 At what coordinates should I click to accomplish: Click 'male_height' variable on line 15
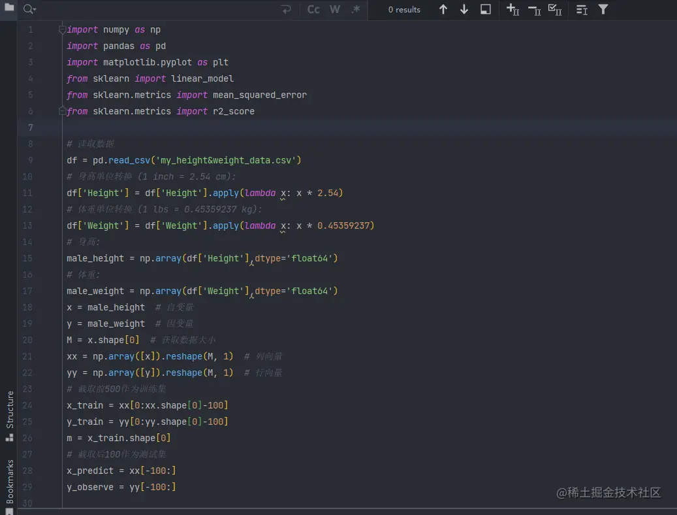[x=95, y=259]
